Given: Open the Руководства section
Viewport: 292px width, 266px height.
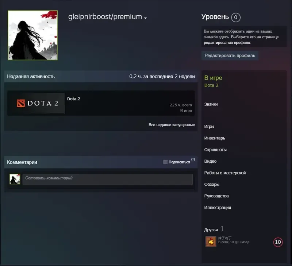Looking at the screenshot, I should 216,196.
